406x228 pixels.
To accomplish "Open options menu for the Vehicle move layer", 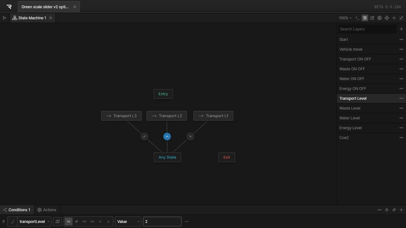I will pos(401,49).
